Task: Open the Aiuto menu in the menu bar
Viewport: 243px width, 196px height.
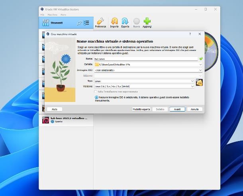Action: pos(63,15)
